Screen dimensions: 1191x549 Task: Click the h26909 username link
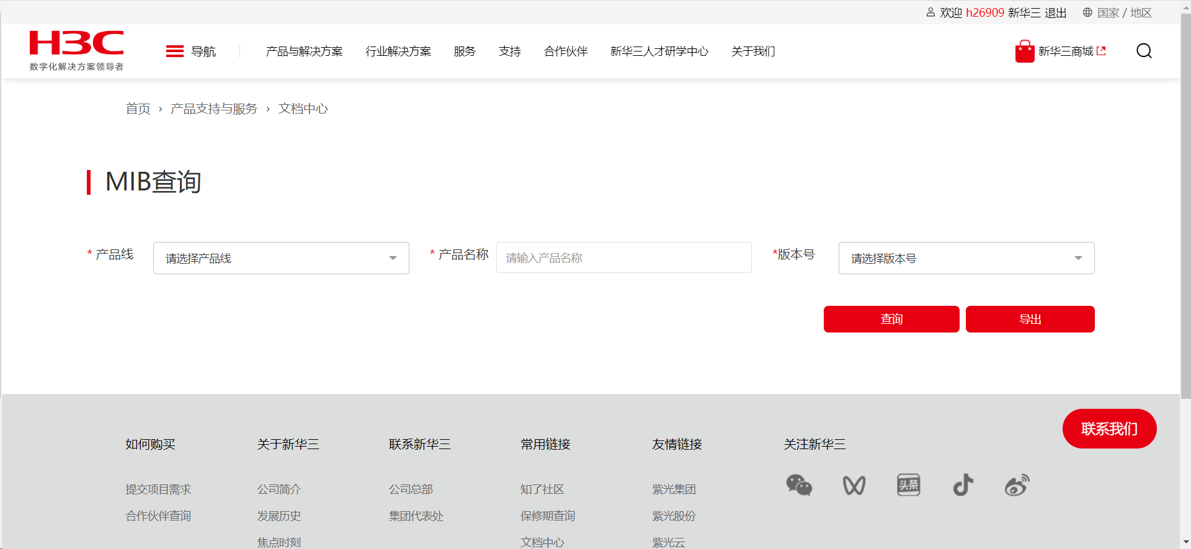point(985,13)
